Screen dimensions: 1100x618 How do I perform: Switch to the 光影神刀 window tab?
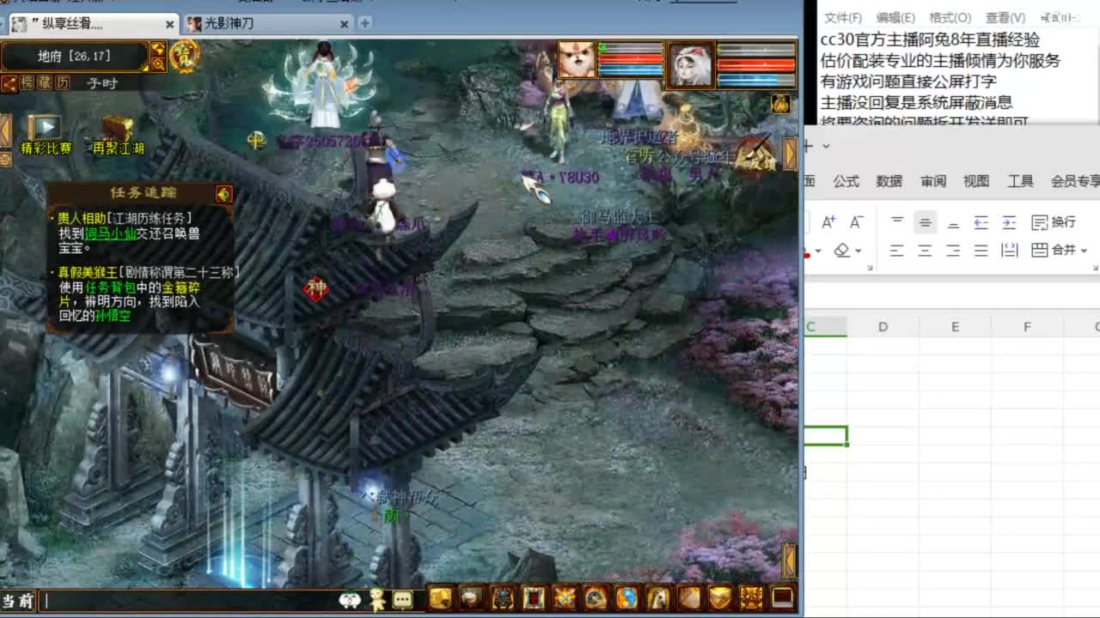(x=268, y=23)
